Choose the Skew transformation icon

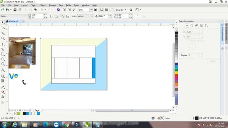(206, 26)
